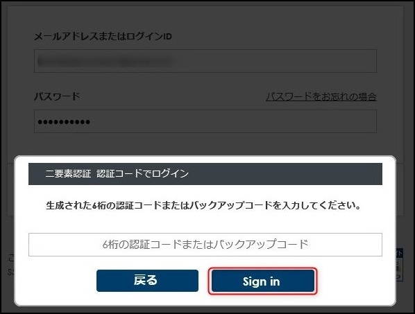Screen dimensions: 415x314
Task: Click the パスワード label above the field
Action: click(57, 96)
